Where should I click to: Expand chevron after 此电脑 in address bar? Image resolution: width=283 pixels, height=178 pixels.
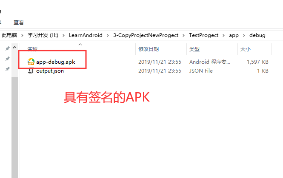pyautogui.click(x=22, y=35)
